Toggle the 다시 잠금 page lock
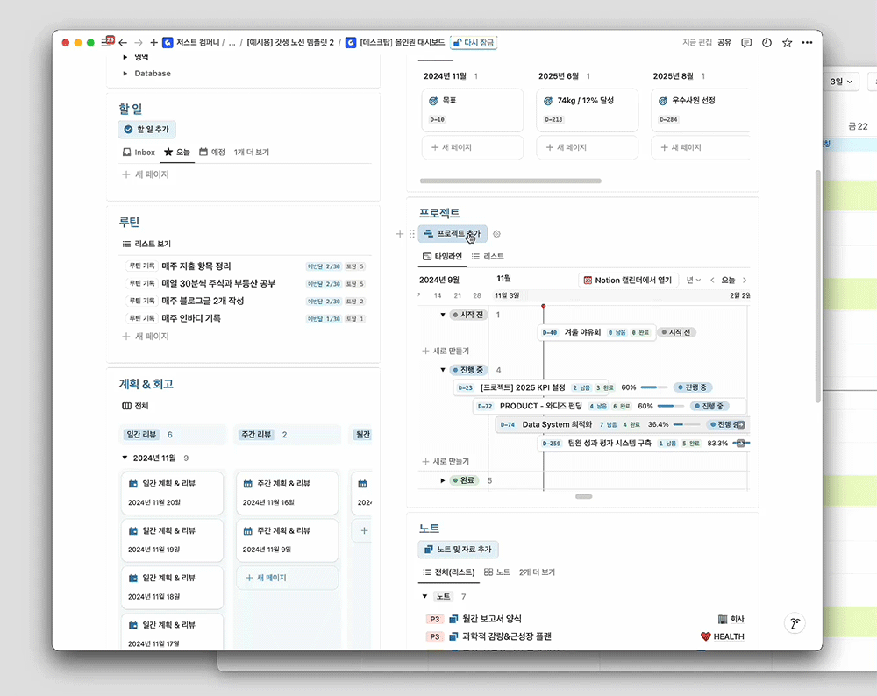This screenshot has width=877, height=696. 474,42
